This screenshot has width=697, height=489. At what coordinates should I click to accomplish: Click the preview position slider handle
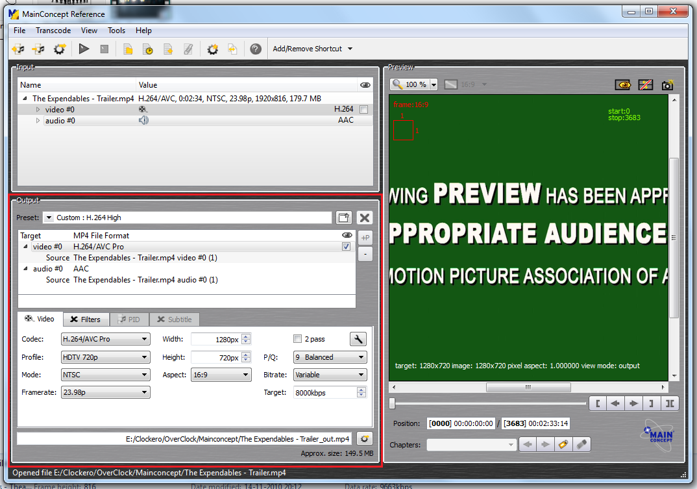click(392, 403)
